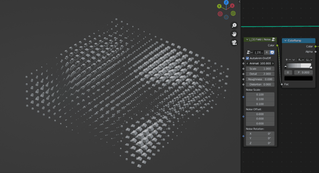Screen dimensions: 319x173
Task: Toggle camera view with camera icon
Action: (234, 43)
